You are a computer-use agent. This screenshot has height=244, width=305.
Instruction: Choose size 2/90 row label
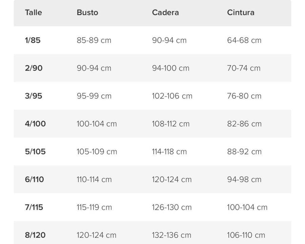(34, 68)
